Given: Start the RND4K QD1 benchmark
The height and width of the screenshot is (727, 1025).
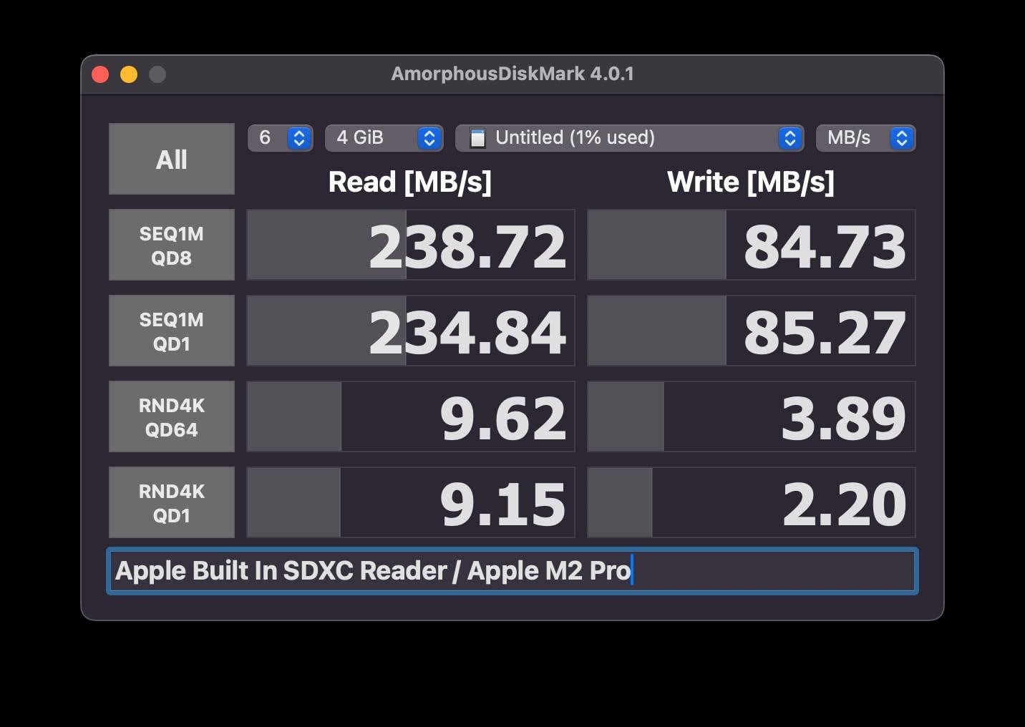Looking at the screenshot, I should click(x=172, y=502).
